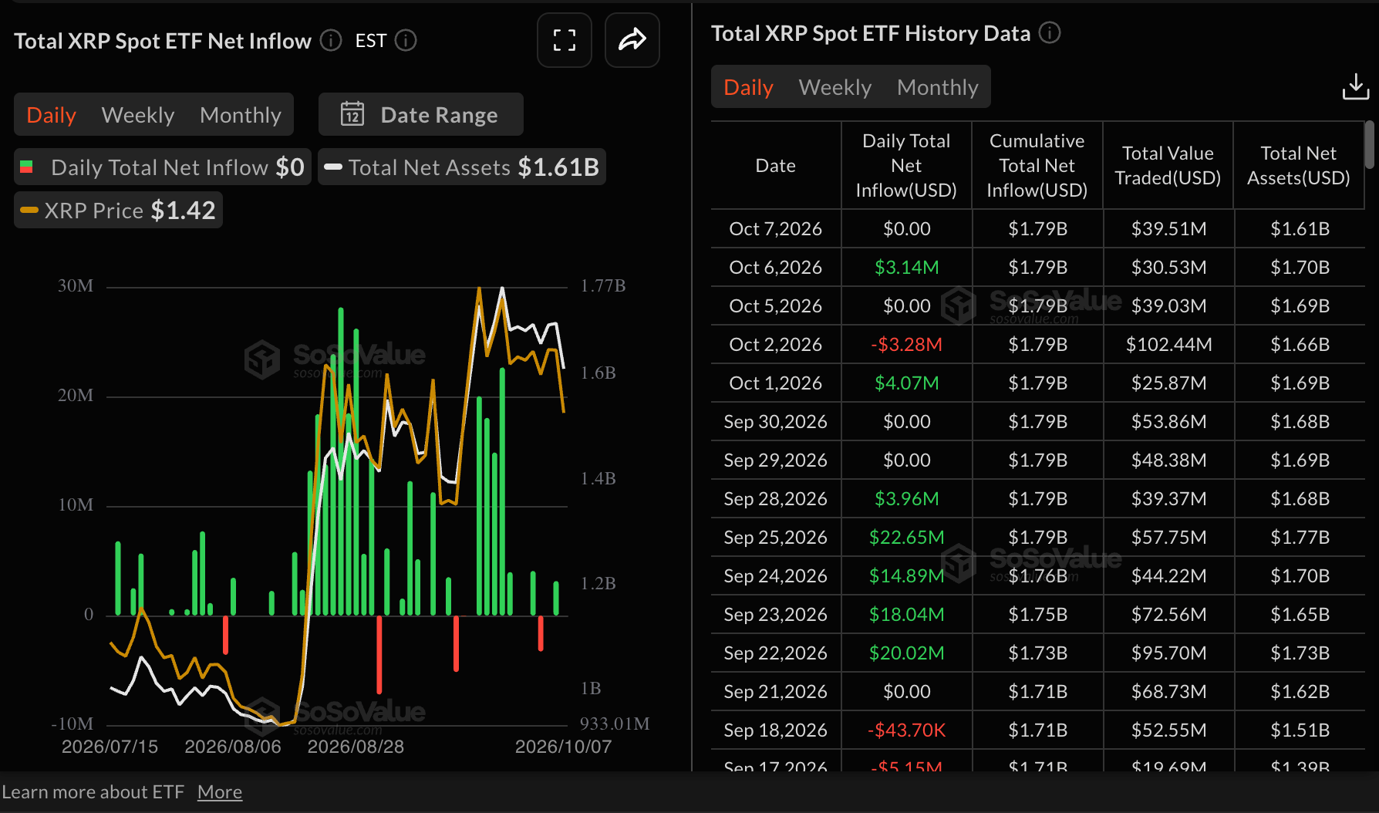
Task: Switch history table to Monthly
Action: (x=938, y=87)
